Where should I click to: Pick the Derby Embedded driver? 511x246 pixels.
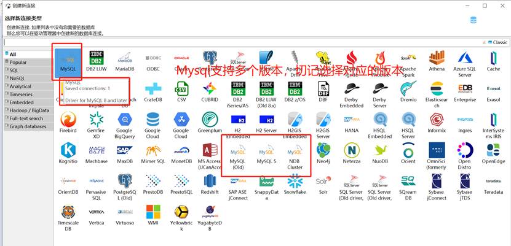[x=352, y=95]
